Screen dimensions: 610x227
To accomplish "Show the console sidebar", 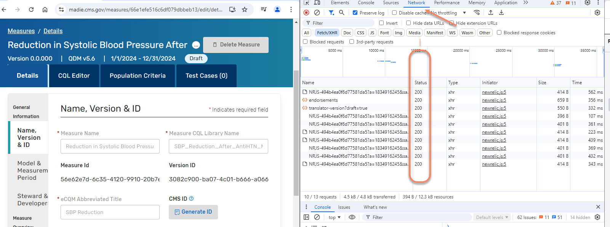I will pos(306,217).
